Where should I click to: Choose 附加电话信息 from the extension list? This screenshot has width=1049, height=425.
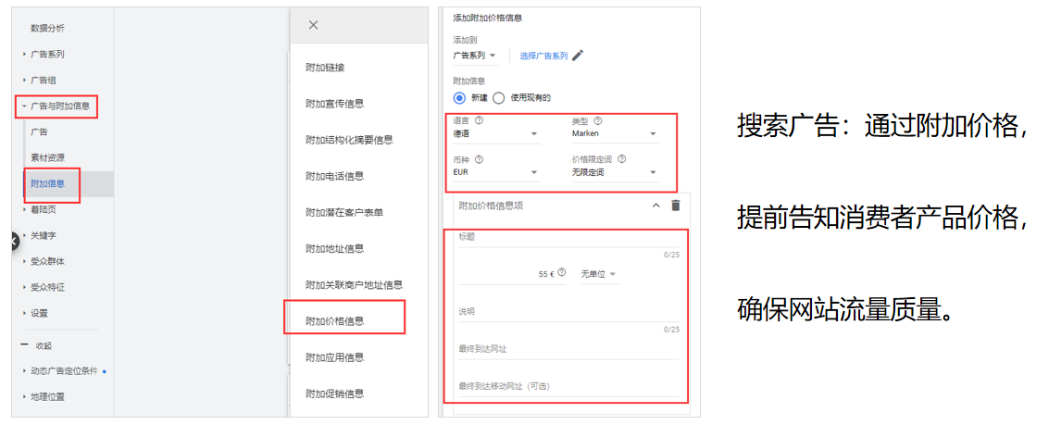coord(334,176)
